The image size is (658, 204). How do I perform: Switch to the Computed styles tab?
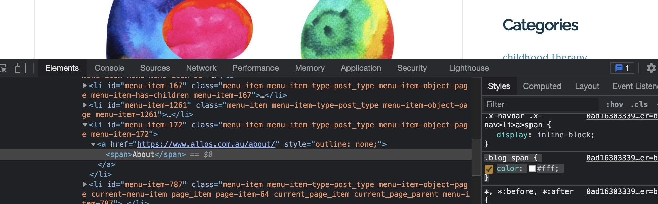click(x=542, y=86)
